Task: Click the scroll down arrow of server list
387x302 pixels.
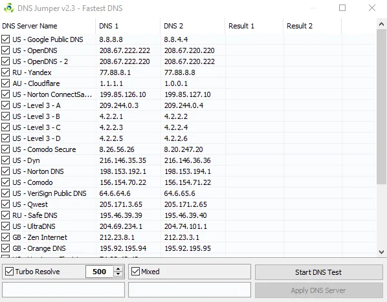Action: click(381, 252)
